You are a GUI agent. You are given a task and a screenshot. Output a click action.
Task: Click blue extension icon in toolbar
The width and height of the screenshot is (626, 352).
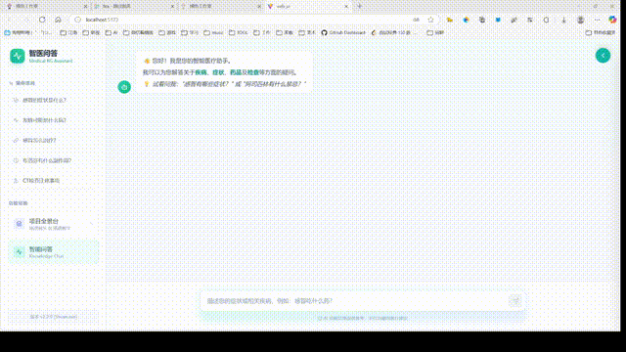coord(498,20)
